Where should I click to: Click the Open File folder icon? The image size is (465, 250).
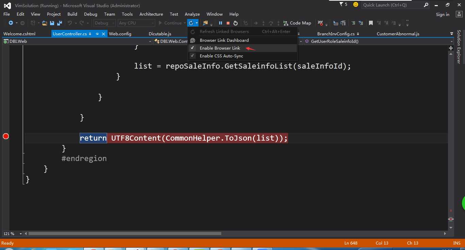pos(45,23)
